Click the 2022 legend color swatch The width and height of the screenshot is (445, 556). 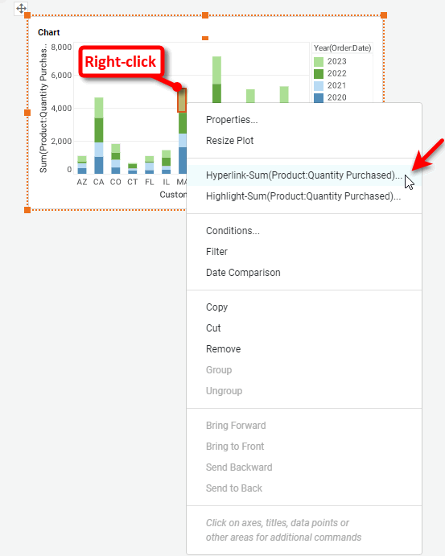[x=319, y=74]
